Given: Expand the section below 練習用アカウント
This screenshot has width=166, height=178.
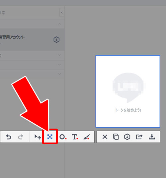Looking at the screenshot, I should (59, 55).
